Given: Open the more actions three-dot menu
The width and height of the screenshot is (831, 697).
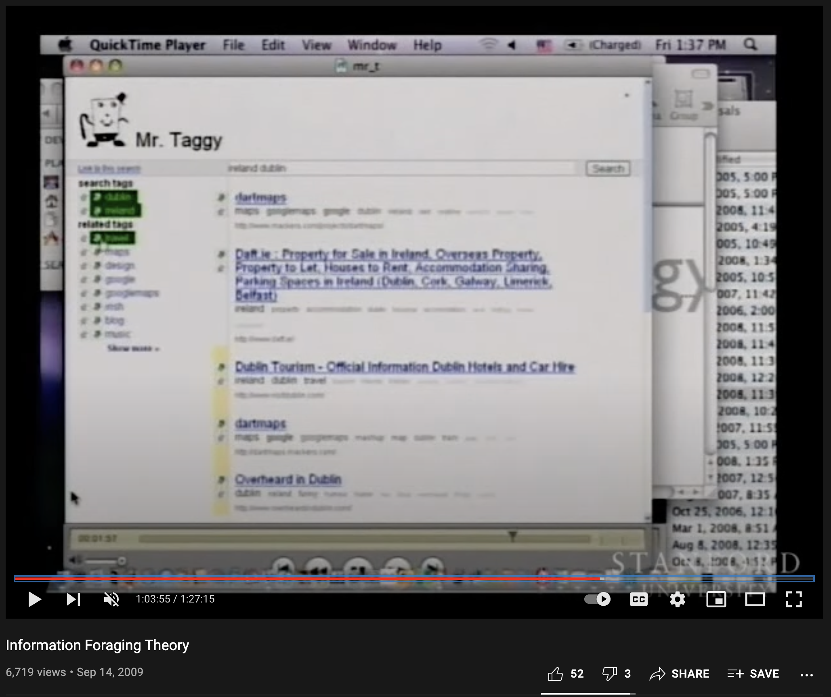Looking at the screenshot, I should (806, 674).
